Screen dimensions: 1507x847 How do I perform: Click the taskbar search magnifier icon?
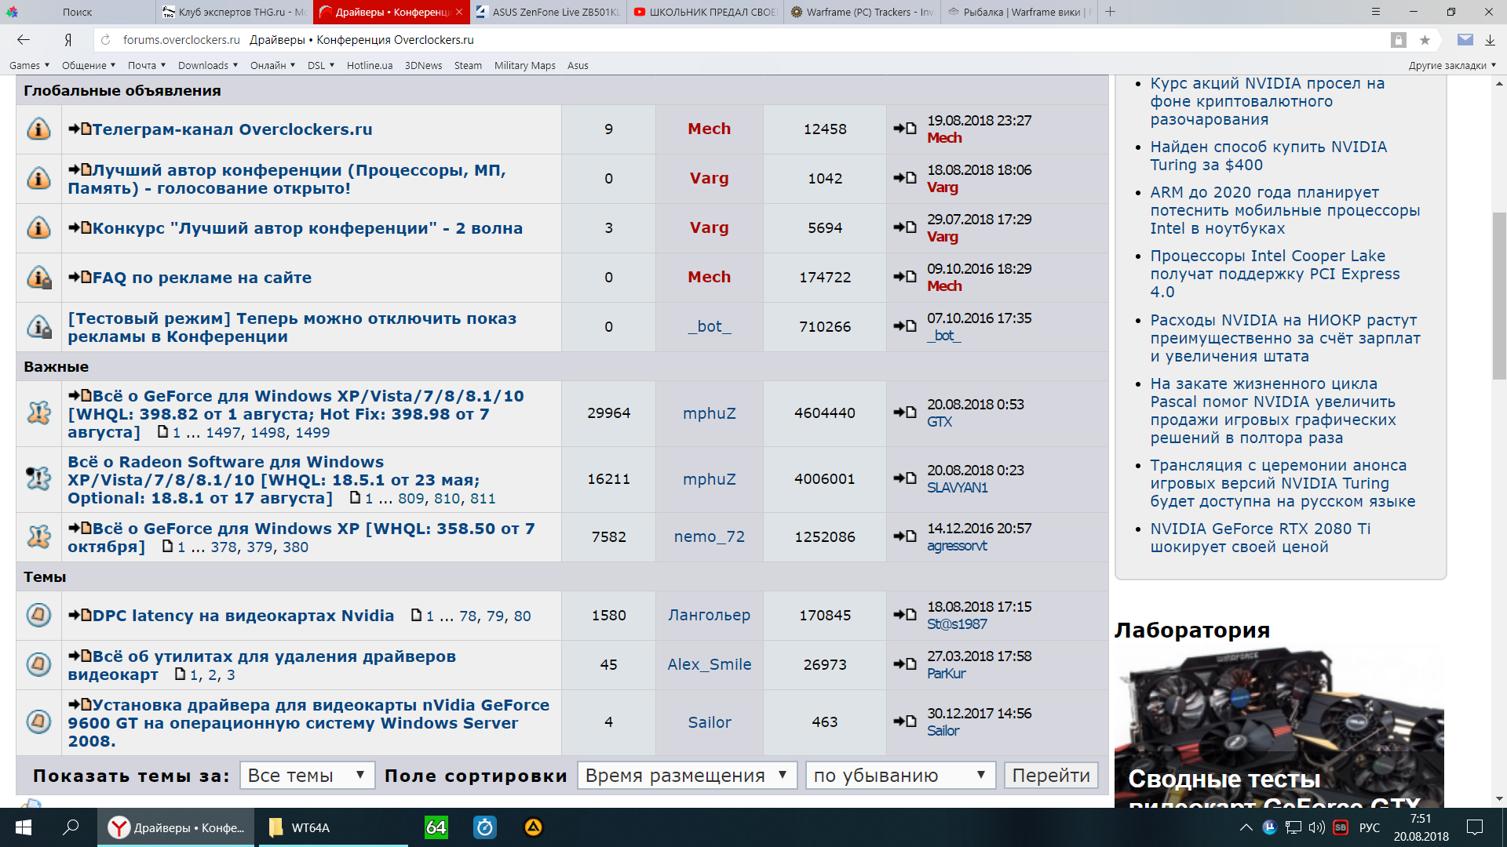(x=71, y=827)
